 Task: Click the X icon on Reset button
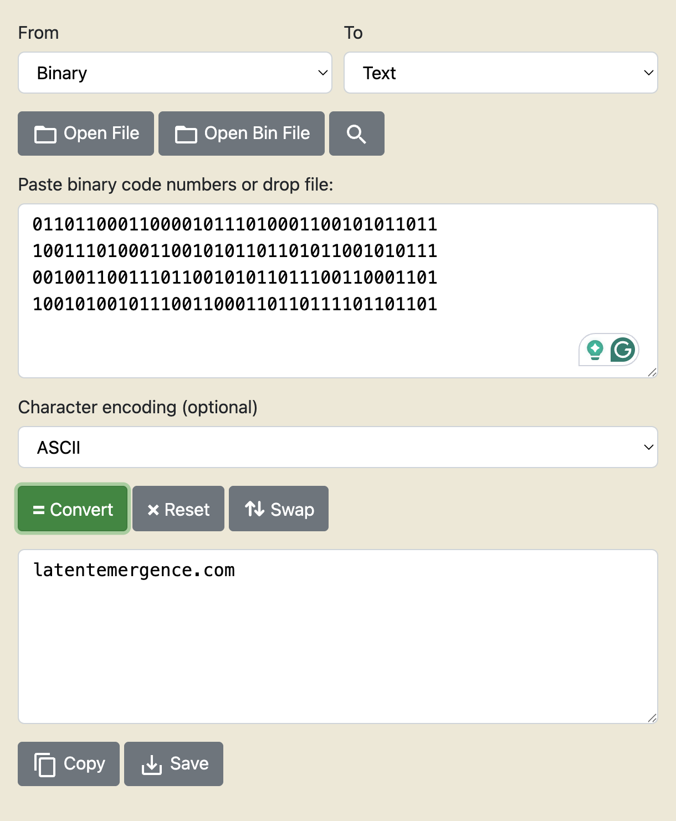pos(153,510)
